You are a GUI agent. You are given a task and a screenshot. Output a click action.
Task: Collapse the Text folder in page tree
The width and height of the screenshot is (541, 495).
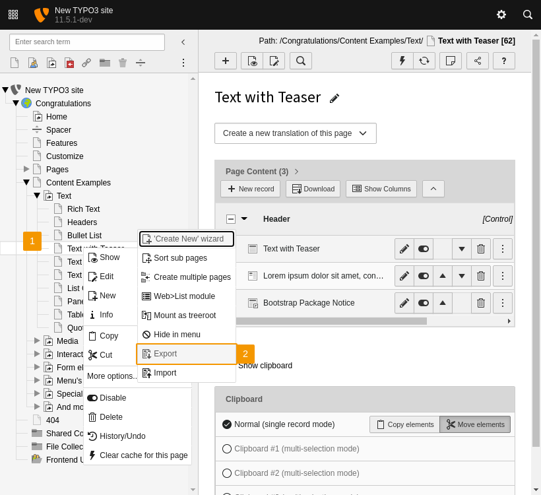click(x=38, y=195)
